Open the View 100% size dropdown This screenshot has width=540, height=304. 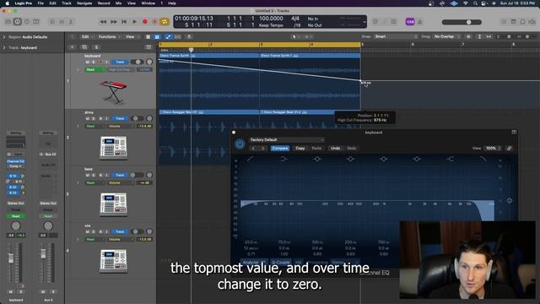pyautogui.click(x=493, y=149)
